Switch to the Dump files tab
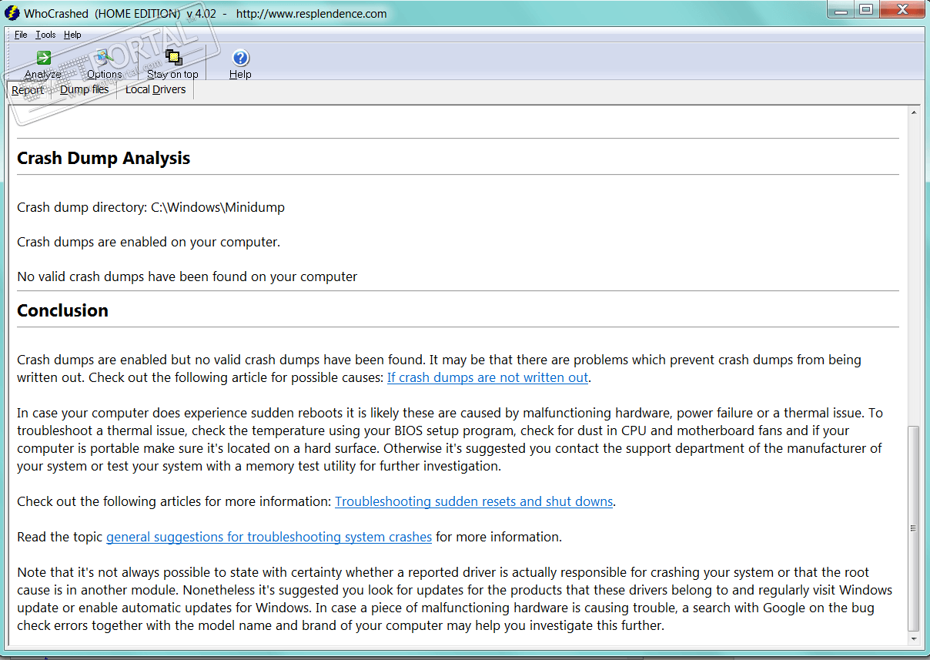The height and width of the screenshot is (660, 930). point(85,89)
